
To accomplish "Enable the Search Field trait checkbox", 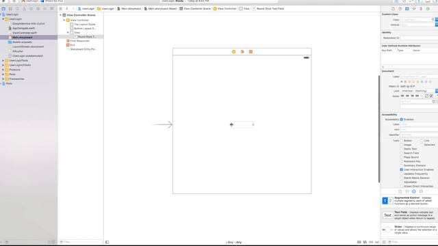I will point(402,153).
